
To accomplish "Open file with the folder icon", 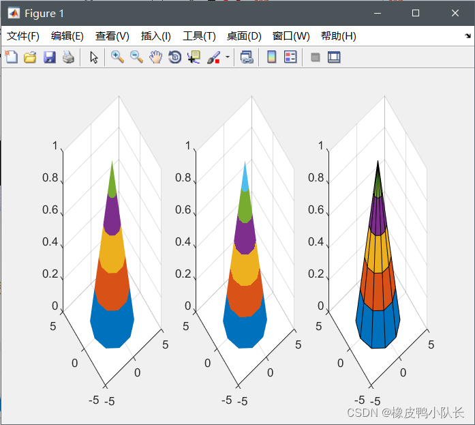I will point(30,57).
